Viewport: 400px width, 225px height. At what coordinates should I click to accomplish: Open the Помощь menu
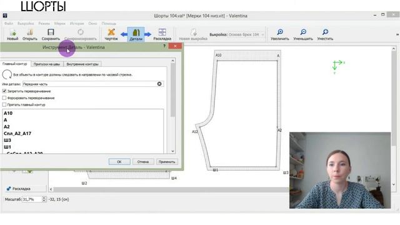(x=109, y=24)
